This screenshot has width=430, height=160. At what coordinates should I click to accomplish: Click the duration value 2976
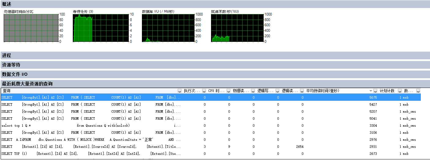(x=373, y=140)
